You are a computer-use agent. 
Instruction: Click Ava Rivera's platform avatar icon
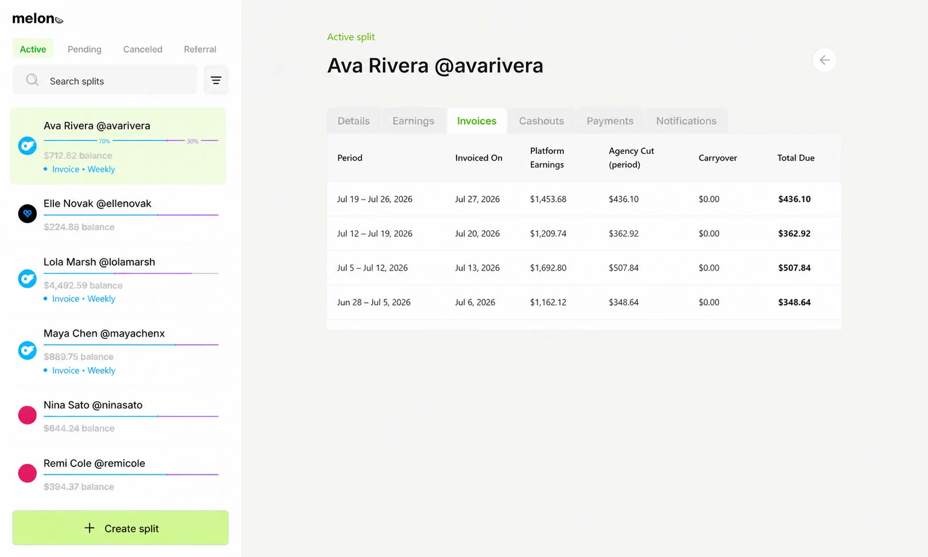tap(28, 146)
